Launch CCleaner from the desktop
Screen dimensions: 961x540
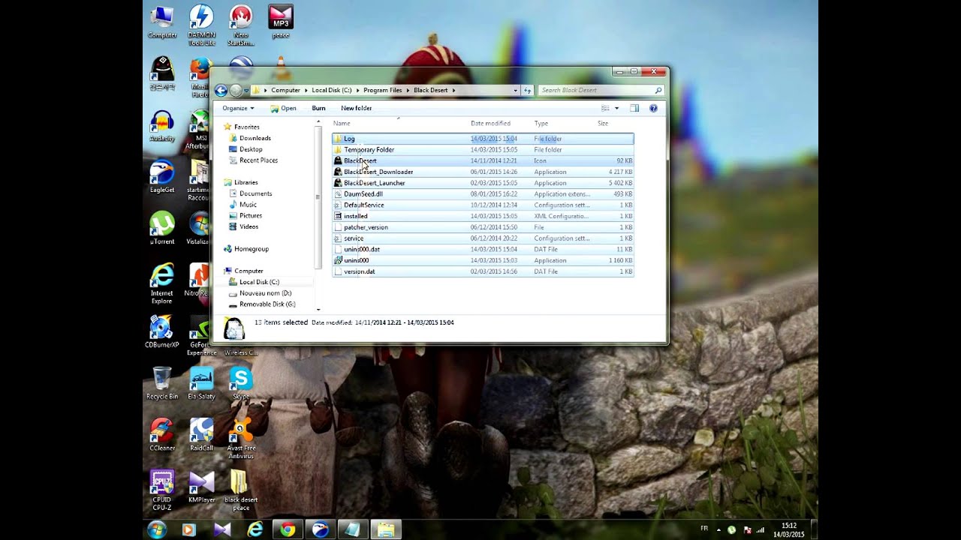click(162, 435)
